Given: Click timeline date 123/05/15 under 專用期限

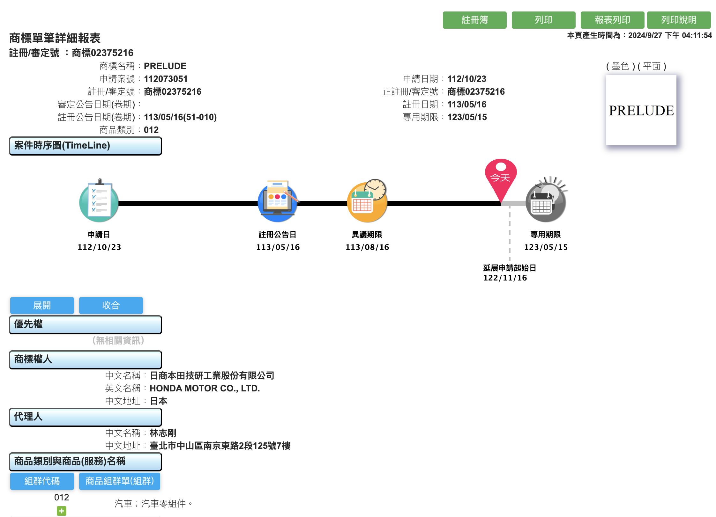Looking at the screenshot, I should point(546,247).
